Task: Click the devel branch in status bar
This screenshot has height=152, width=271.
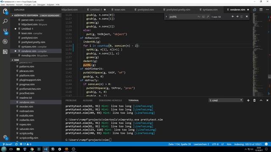Action: tap(8, 144)
